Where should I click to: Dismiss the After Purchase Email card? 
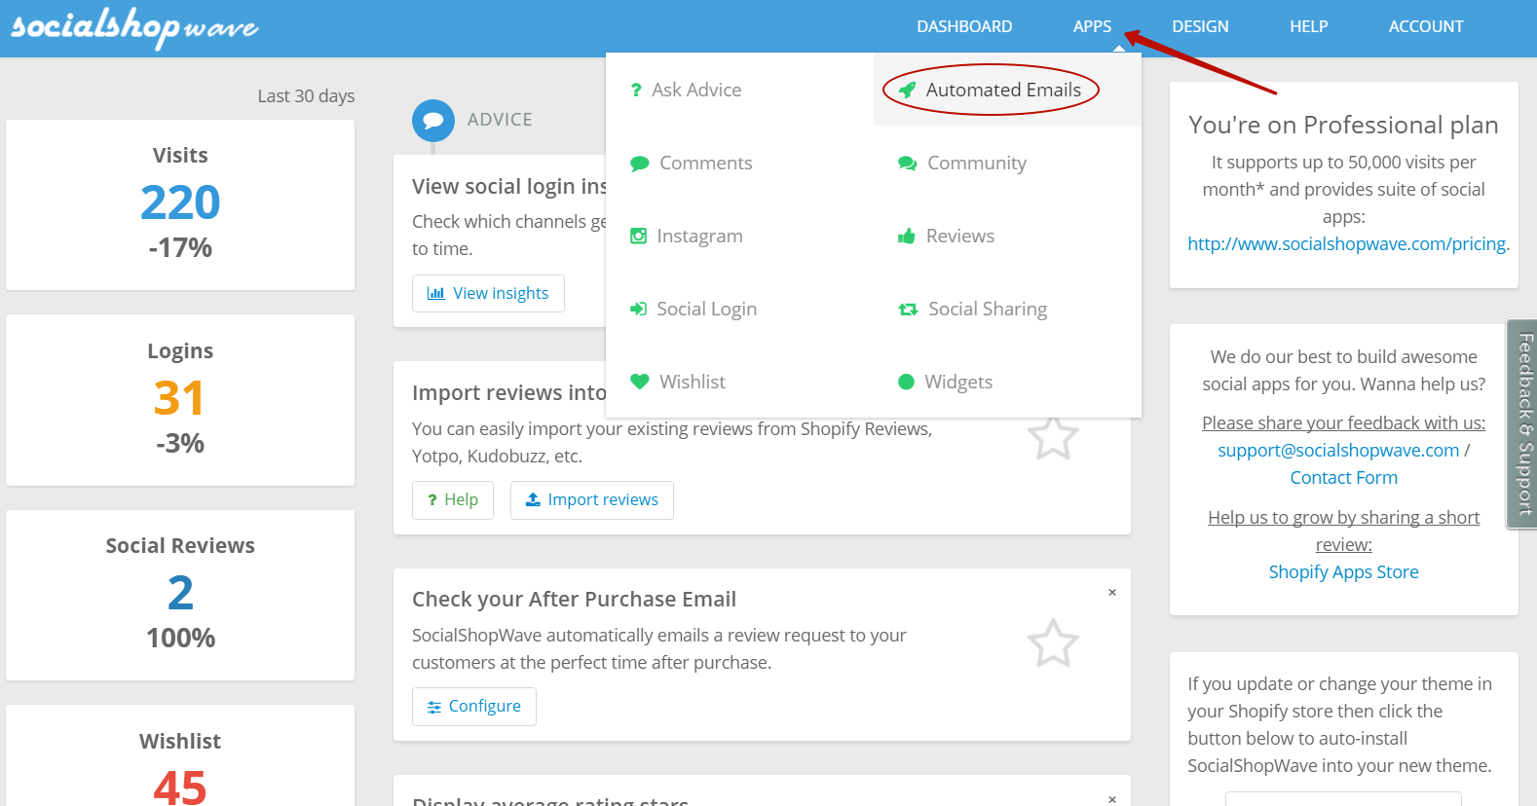coord(1111,593)
